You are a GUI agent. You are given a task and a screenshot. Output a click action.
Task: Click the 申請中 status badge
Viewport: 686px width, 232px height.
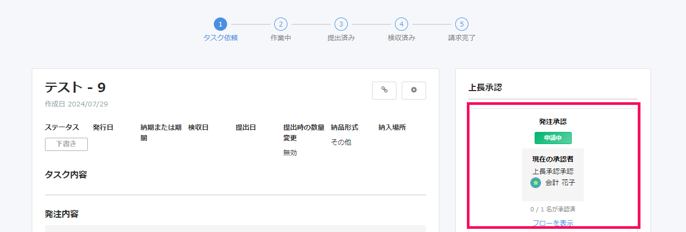553,138
